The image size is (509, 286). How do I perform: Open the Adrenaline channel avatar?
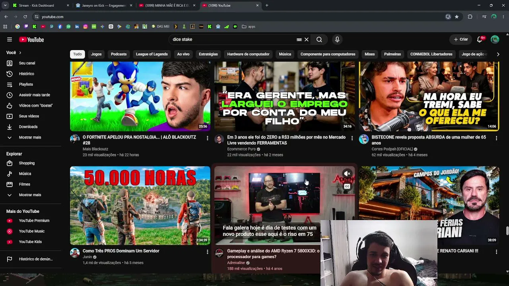tap(219, 253)
